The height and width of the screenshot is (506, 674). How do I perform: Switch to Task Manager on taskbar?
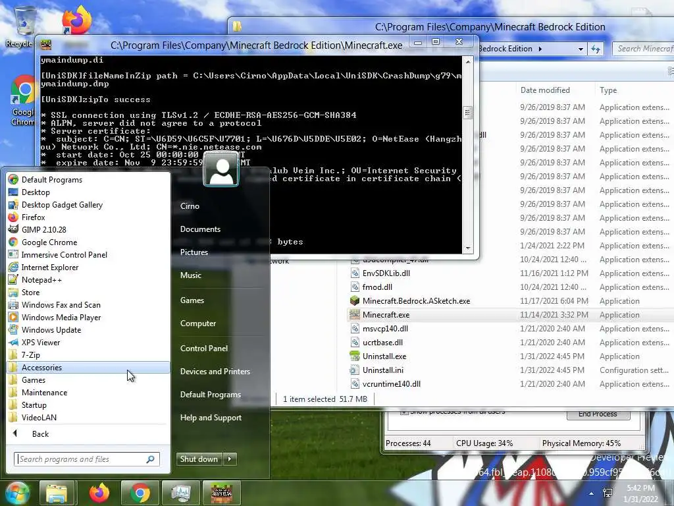pos(180,493)
